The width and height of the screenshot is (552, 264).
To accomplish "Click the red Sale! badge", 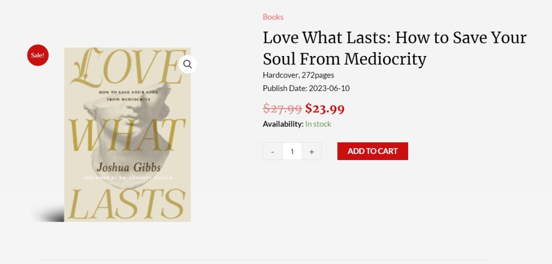I will click(38, 55).
